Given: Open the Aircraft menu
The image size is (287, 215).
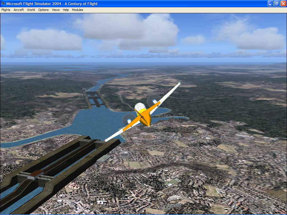Looking at the screenshot, I should pos(19,10).
